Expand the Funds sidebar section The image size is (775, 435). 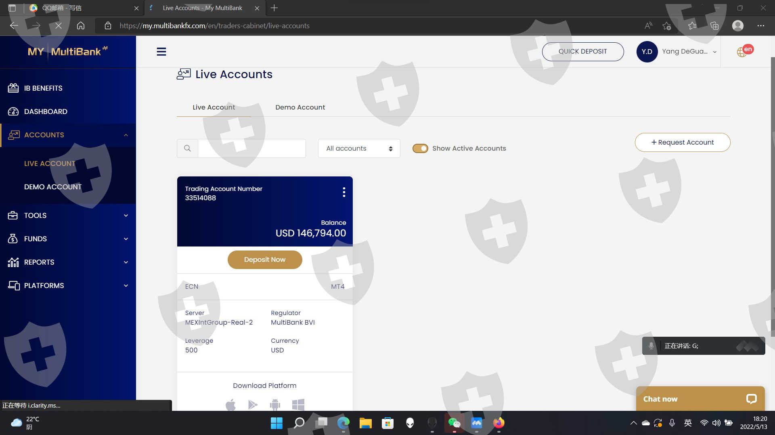(68, 239)
